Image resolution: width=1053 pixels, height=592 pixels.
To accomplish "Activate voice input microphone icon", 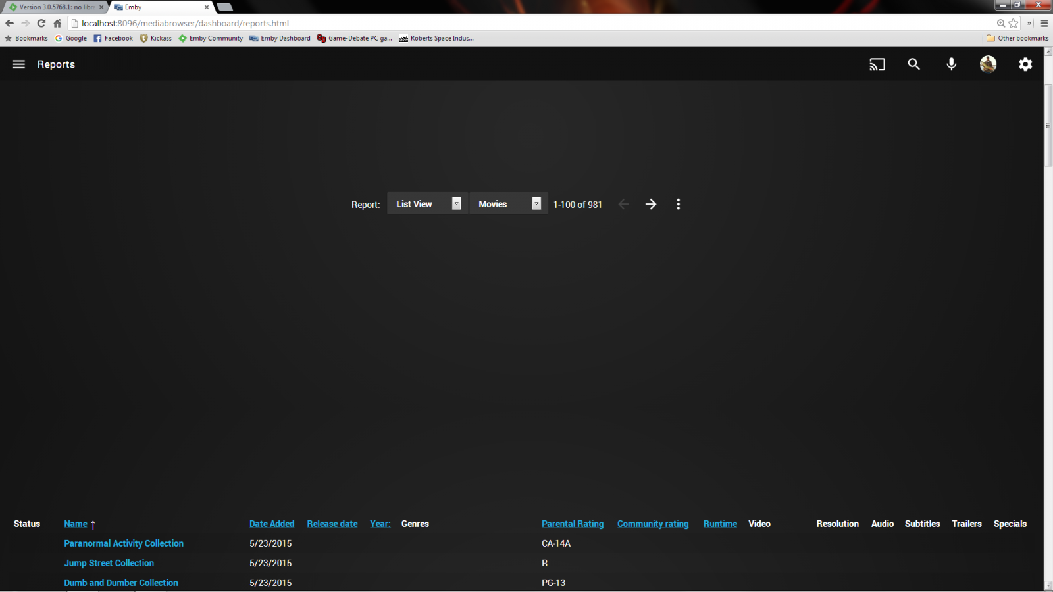I will (951, 64).
